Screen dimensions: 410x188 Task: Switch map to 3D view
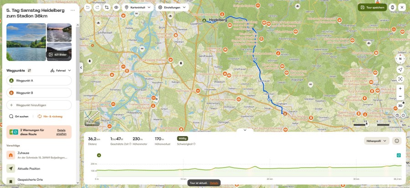point(400,106)
